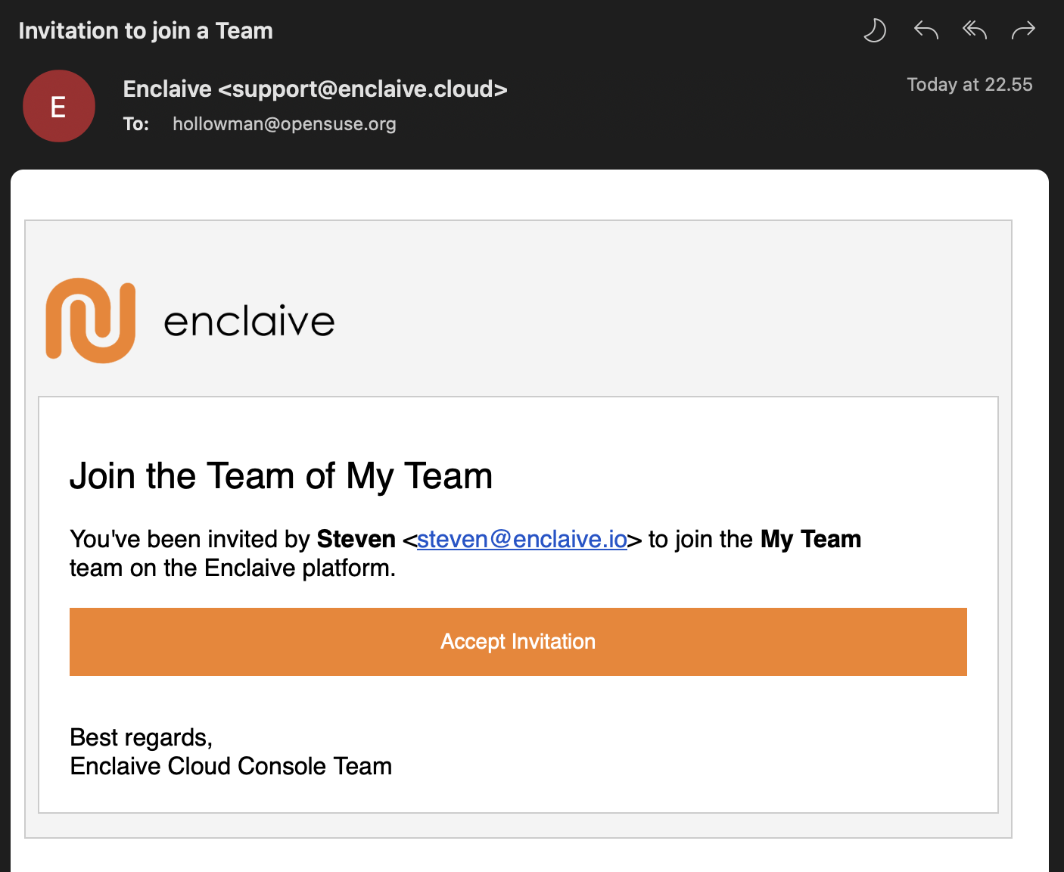Click the bold name 'Steven' in the message
The height and width of the screenshot is (872, 1064).
(356, 539)
